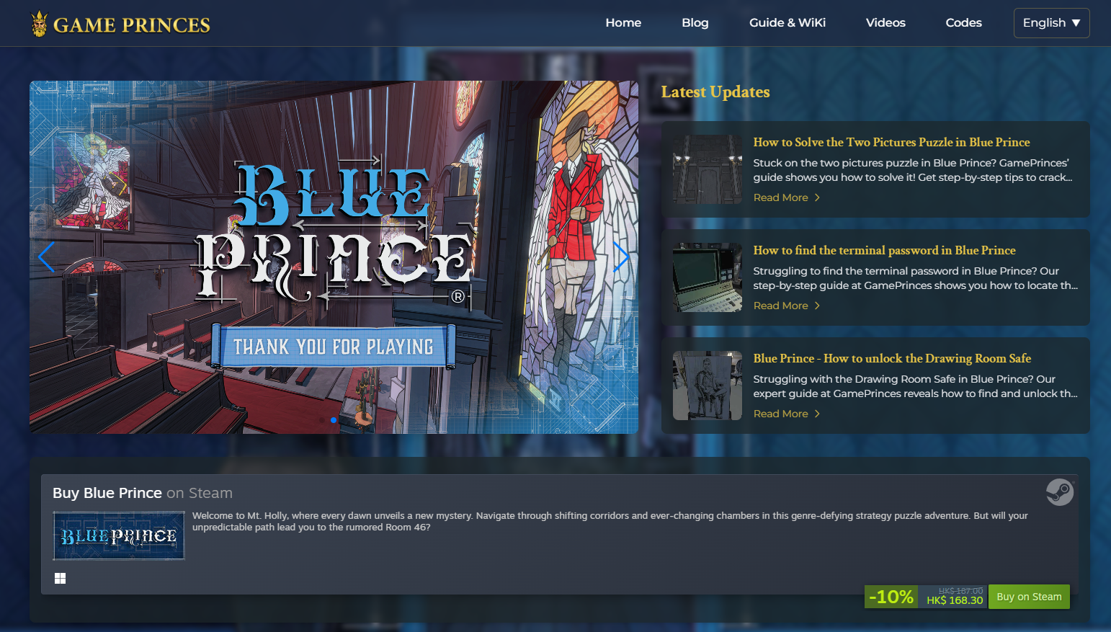The image size is (1111, 632).
Task: Select the blue carousel indicator dot
Action: pos(334,420)
